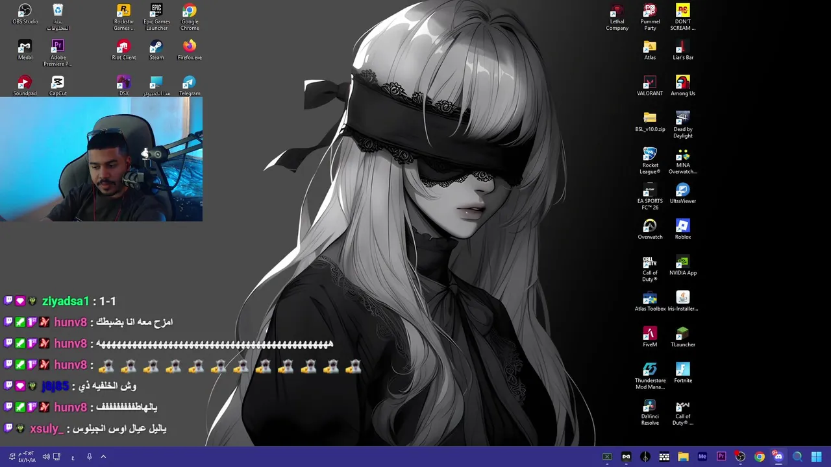
Task: Select the Adobe Premiere Pro desktop shortcut
Action: click(58, 53)
